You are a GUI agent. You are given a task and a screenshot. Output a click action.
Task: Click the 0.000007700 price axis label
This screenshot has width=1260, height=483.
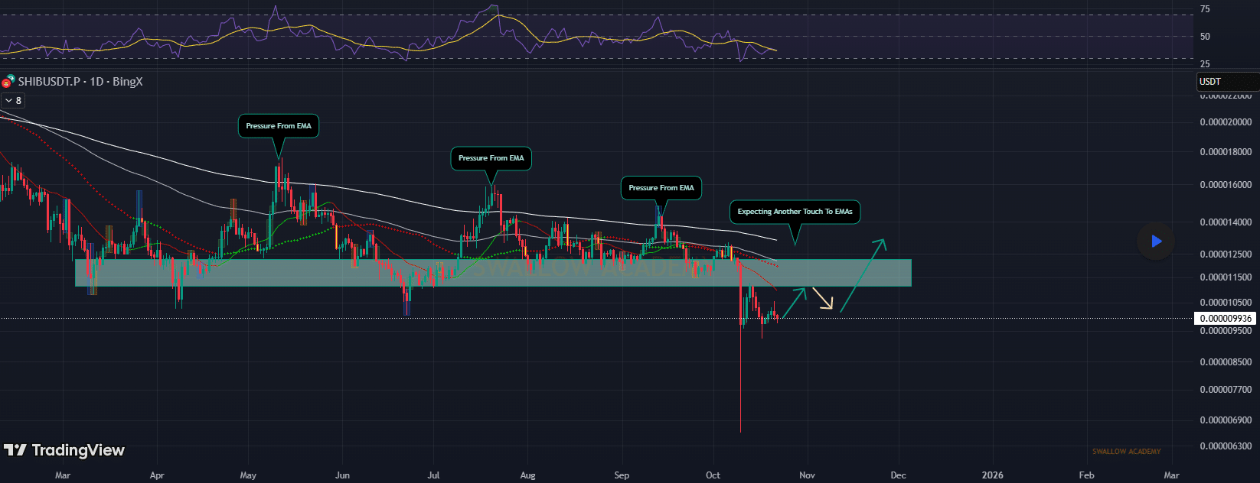pyautogui.click(x=1226, y=390)
